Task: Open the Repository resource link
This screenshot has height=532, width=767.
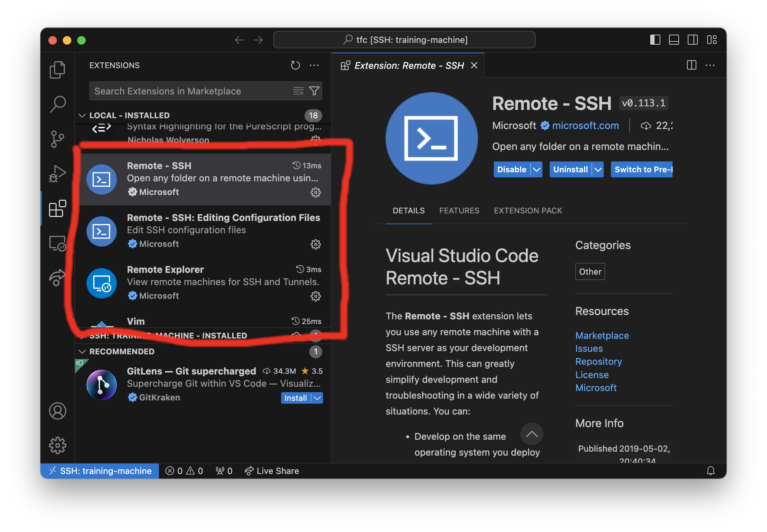Action: point(599,361)
